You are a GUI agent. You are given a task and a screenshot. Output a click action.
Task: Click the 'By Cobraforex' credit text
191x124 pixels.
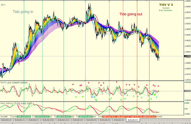(x=165, y=10)
